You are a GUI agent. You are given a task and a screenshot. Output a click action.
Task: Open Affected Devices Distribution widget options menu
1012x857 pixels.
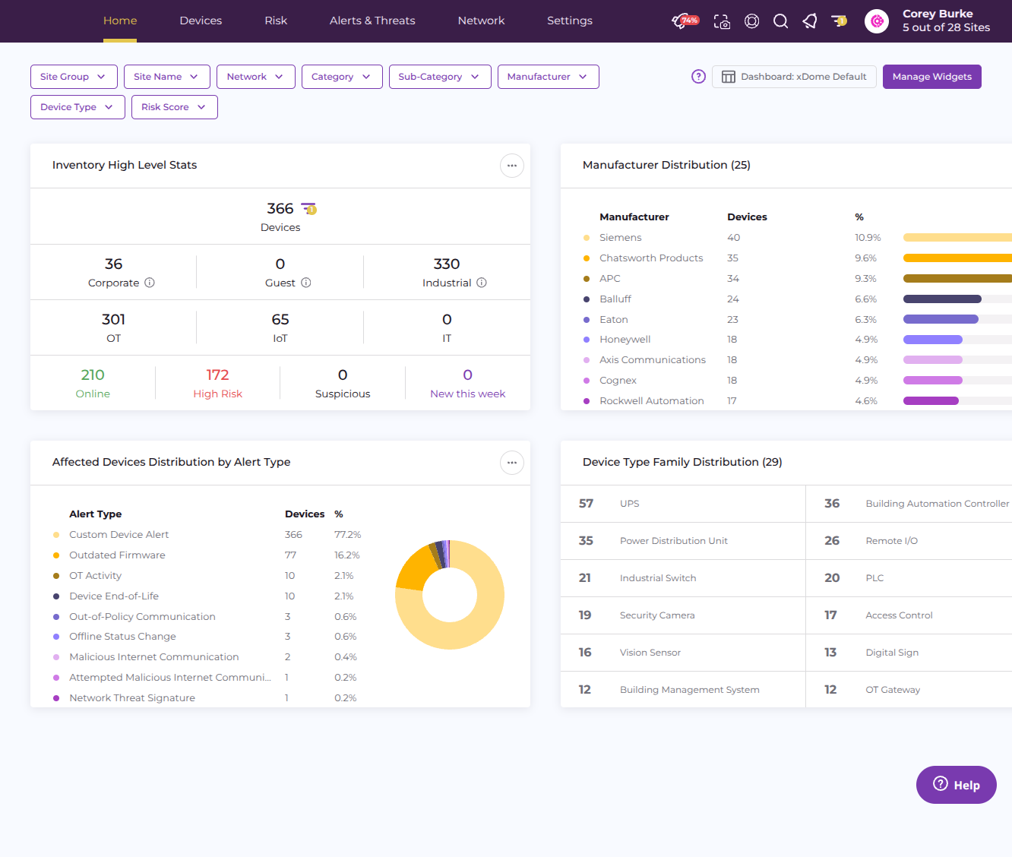coord(512,463)
